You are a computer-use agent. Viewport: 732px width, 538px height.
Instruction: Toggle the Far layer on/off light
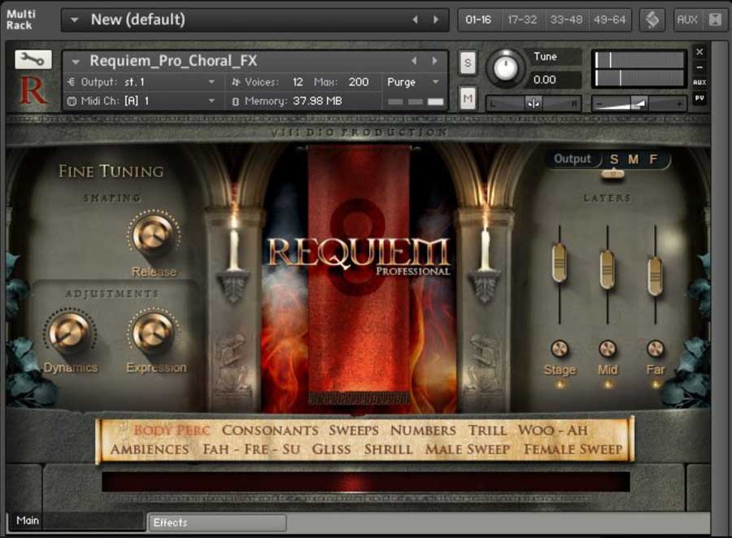coord(656,384)
